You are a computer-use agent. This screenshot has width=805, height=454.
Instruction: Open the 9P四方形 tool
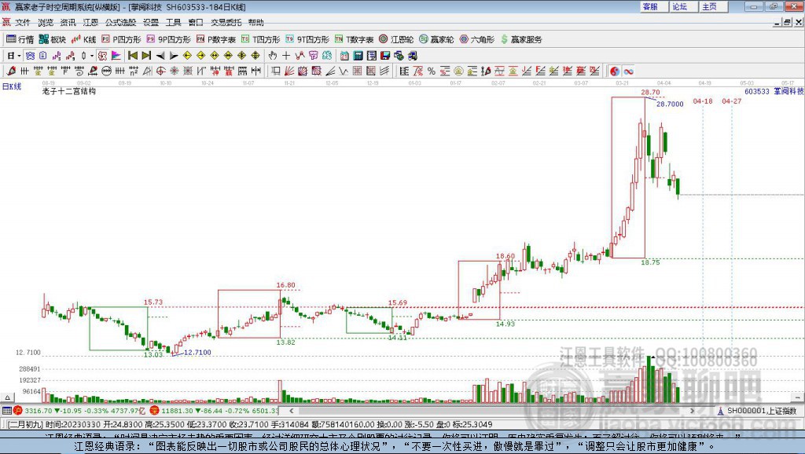[168, 39]
